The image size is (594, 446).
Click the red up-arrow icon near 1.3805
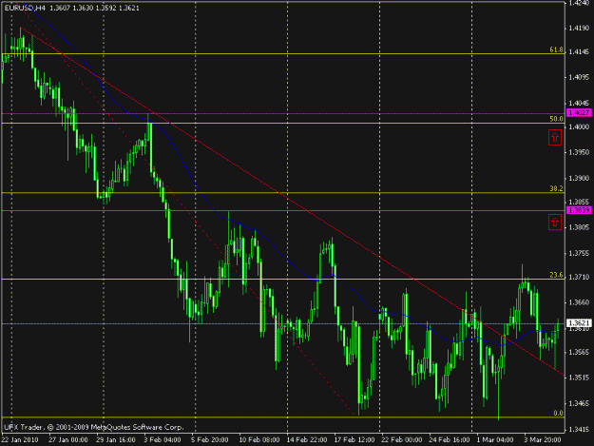(x=555, y=223)
